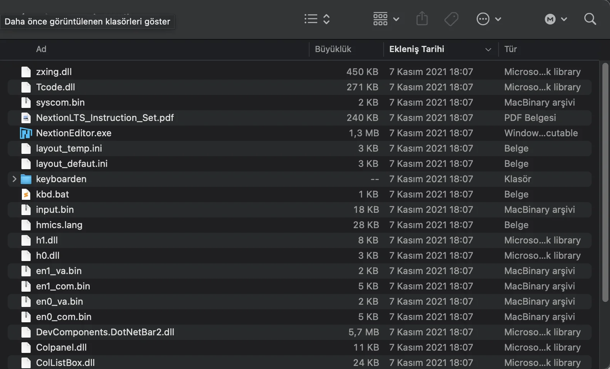
Task: Select the keyboarden folder name
Action: point(61,179)
